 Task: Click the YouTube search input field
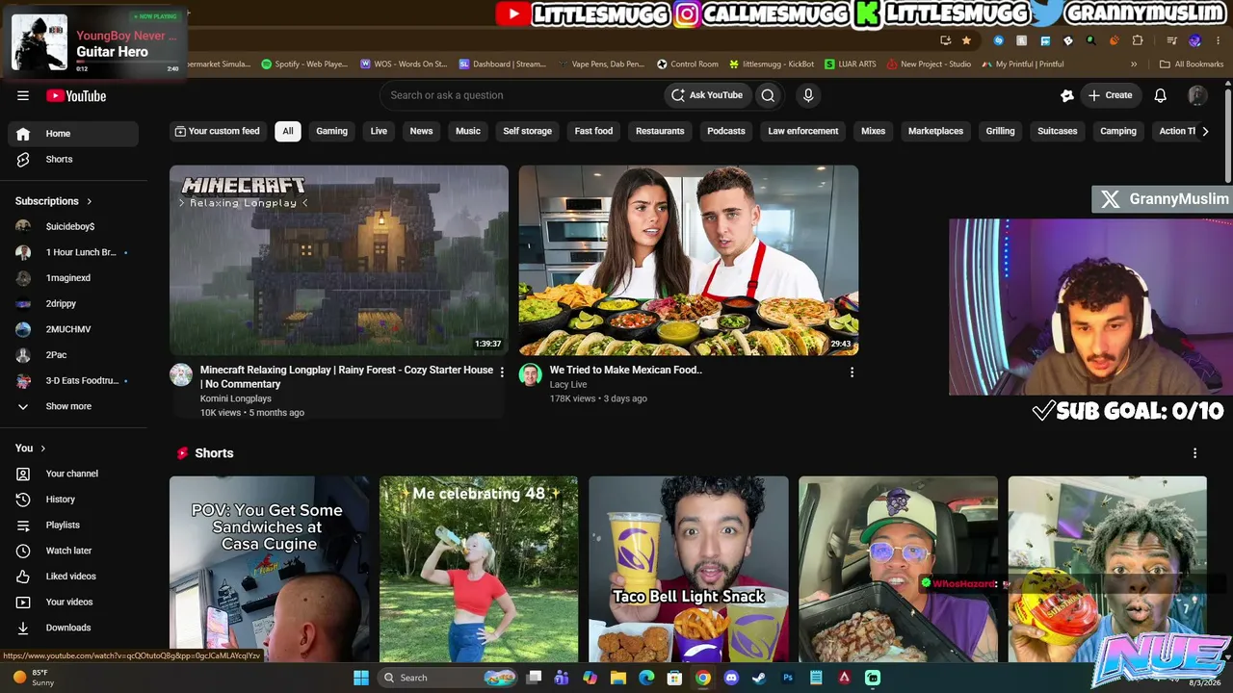tap(522, 95)
